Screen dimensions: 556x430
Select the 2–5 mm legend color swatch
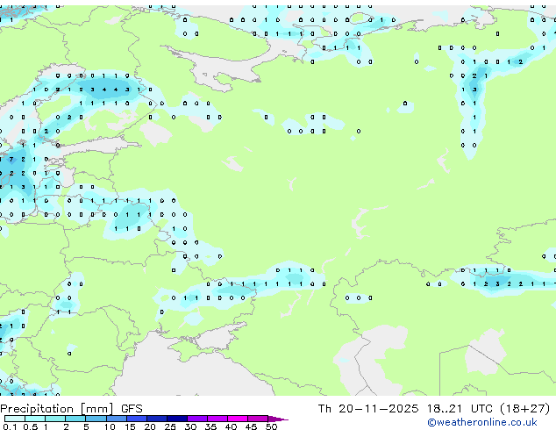75,419
